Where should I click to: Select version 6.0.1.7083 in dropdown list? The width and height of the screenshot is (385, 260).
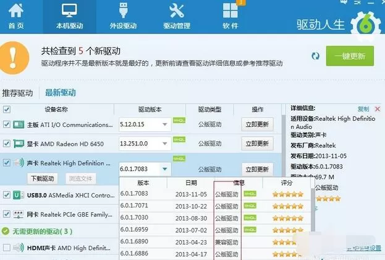215,194
